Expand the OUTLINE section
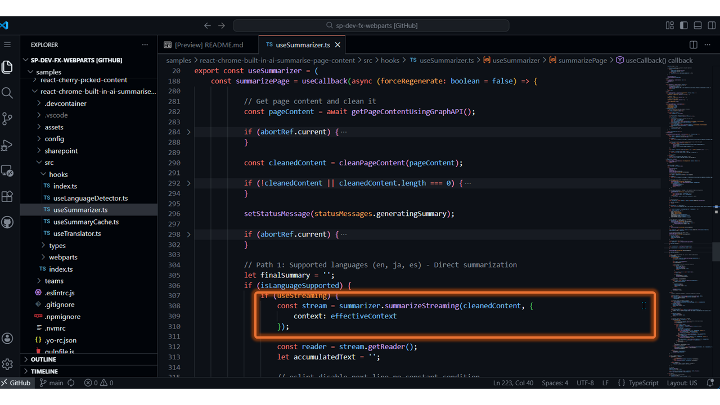 click(43, 359)
